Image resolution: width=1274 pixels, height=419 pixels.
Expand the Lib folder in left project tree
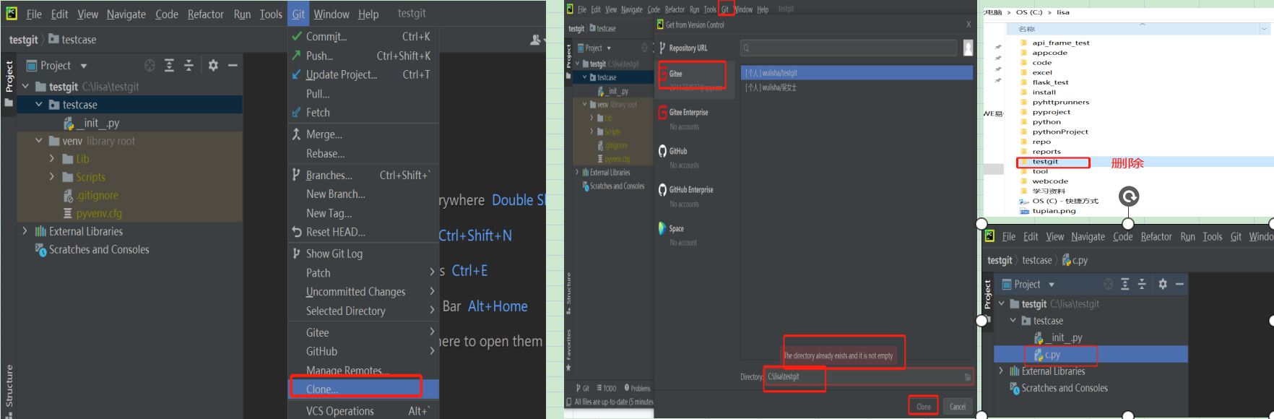(x=52, y=159)
